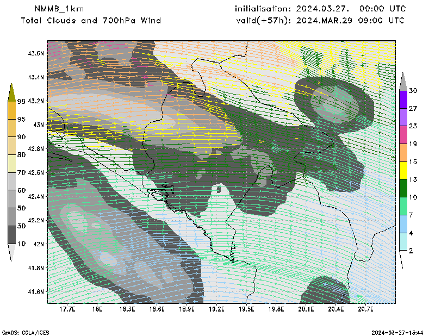Click the 17.7E longitude label
Image resolution: width=435 pixels, height=336 pixels.
(x=67, y=309)
